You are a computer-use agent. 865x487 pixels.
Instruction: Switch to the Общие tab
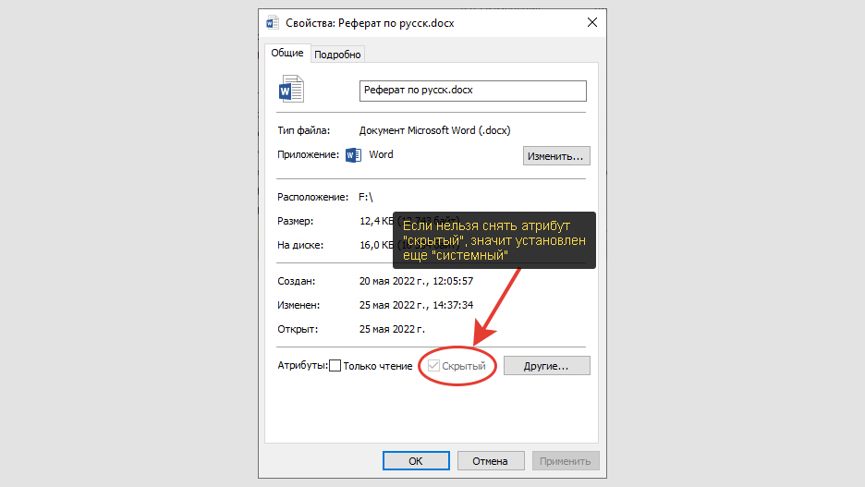[286, 53]
